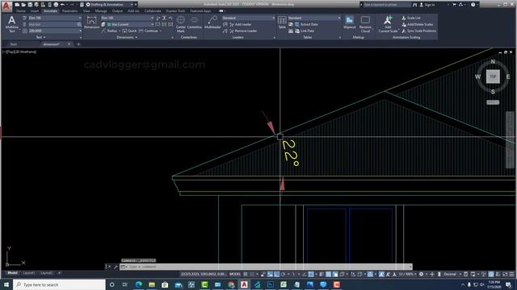
Task: Toggle Polar tracking in status bar
Action: pos(283,274)
